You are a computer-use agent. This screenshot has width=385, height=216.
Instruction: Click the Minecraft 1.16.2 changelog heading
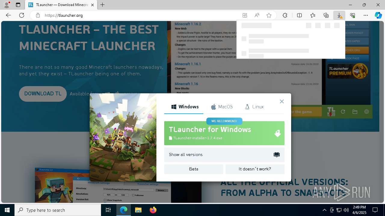point(188,24)
